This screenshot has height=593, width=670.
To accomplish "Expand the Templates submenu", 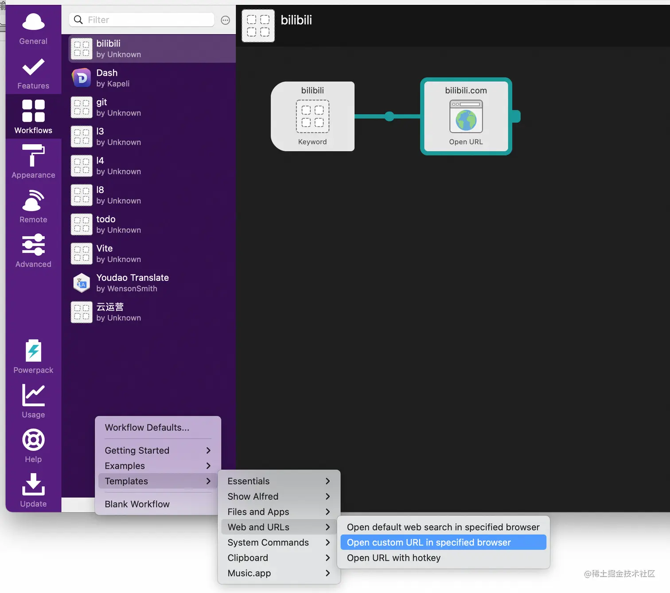I will [158, 481].
